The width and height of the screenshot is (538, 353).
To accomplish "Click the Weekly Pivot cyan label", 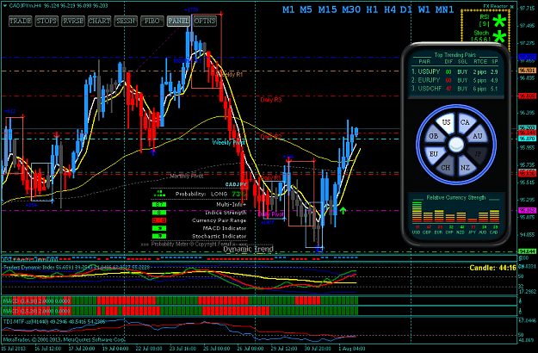I will [x=228, y=142].
